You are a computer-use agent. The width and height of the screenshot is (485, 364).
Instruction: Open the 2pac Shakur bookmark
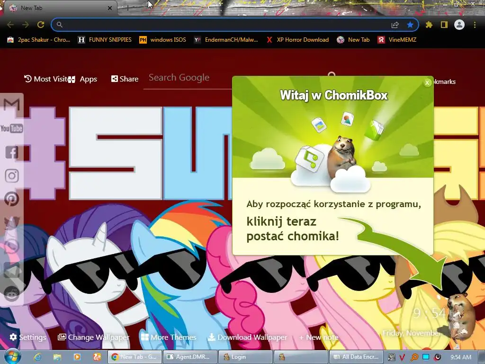[39, 40]
